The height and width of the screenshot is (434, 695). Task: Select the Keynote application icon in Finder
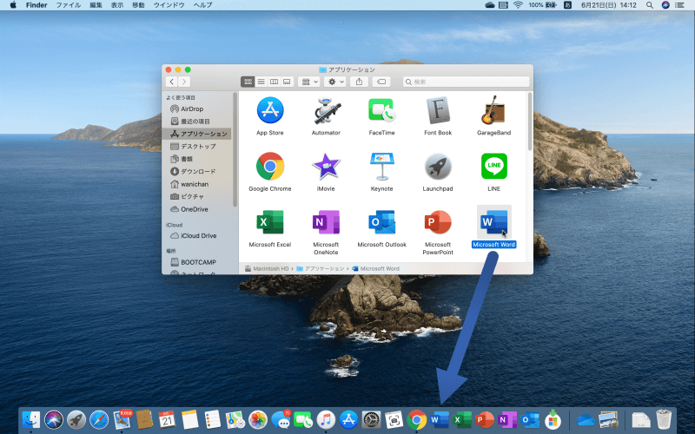click(x=381, y=166)
